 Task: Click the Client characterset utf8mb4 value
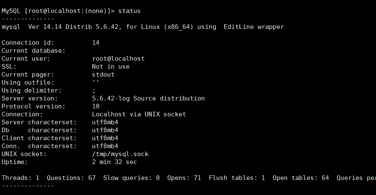[x=105, y=138]
